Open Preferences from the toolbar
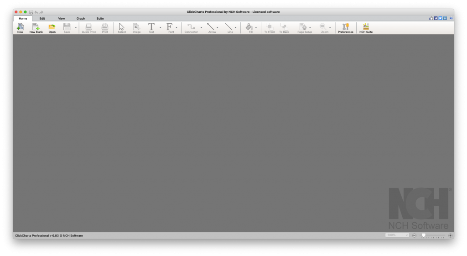 tap(346, 28)
